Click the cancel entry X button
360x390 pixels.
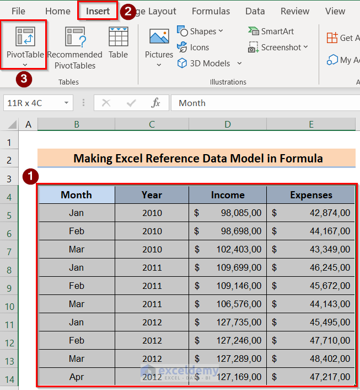(x=106, y=103)
